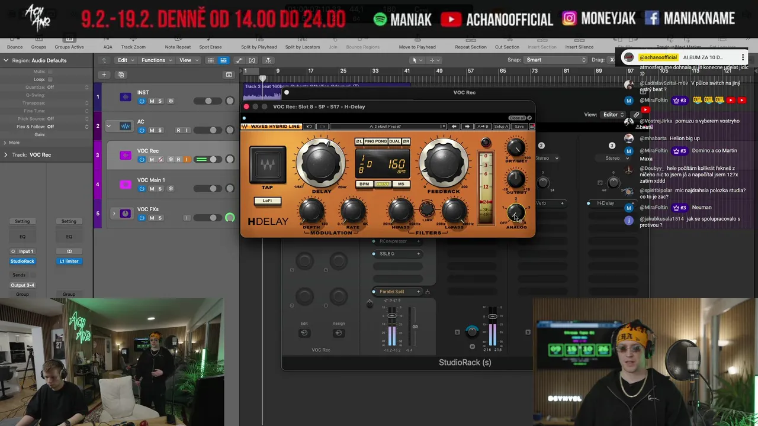Solo the INST track
758x426 pixels.
click(160, 101)
